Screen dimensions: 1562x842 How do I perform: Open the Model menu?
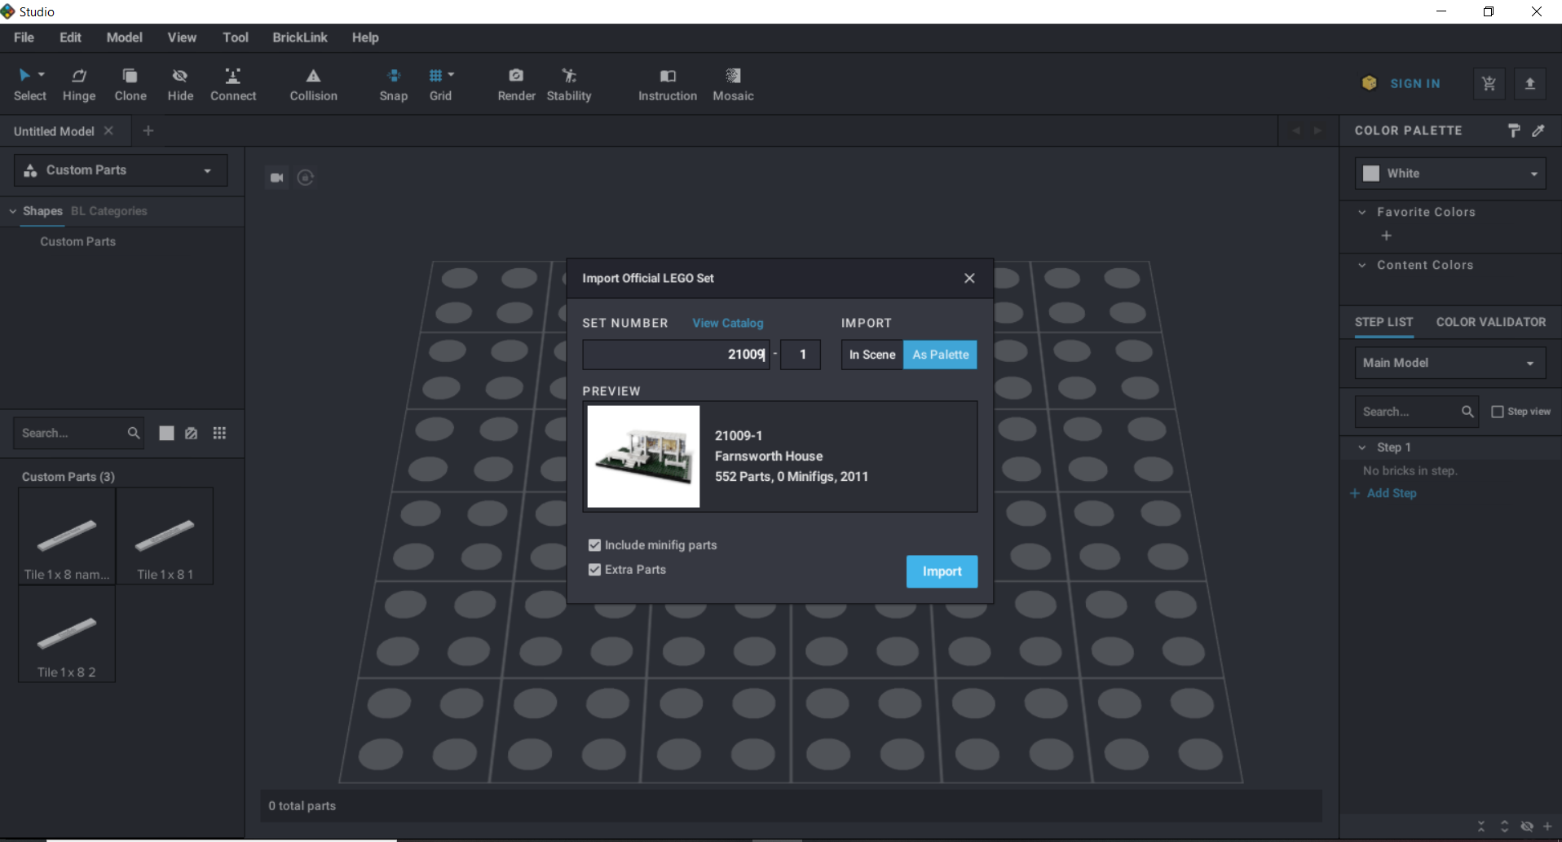124,37
